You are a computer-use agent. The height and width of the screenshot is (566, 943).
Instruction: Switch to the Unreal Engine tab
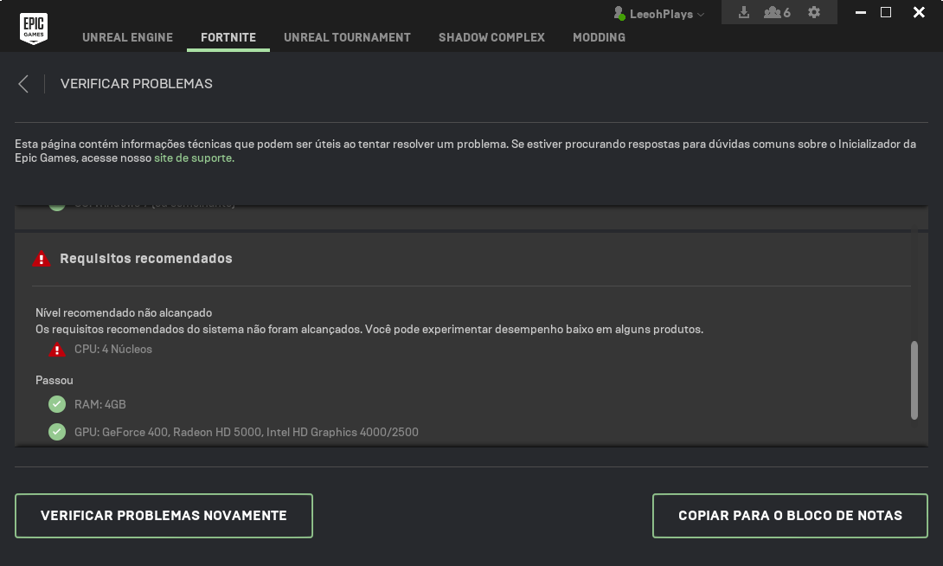pos(127,37)
